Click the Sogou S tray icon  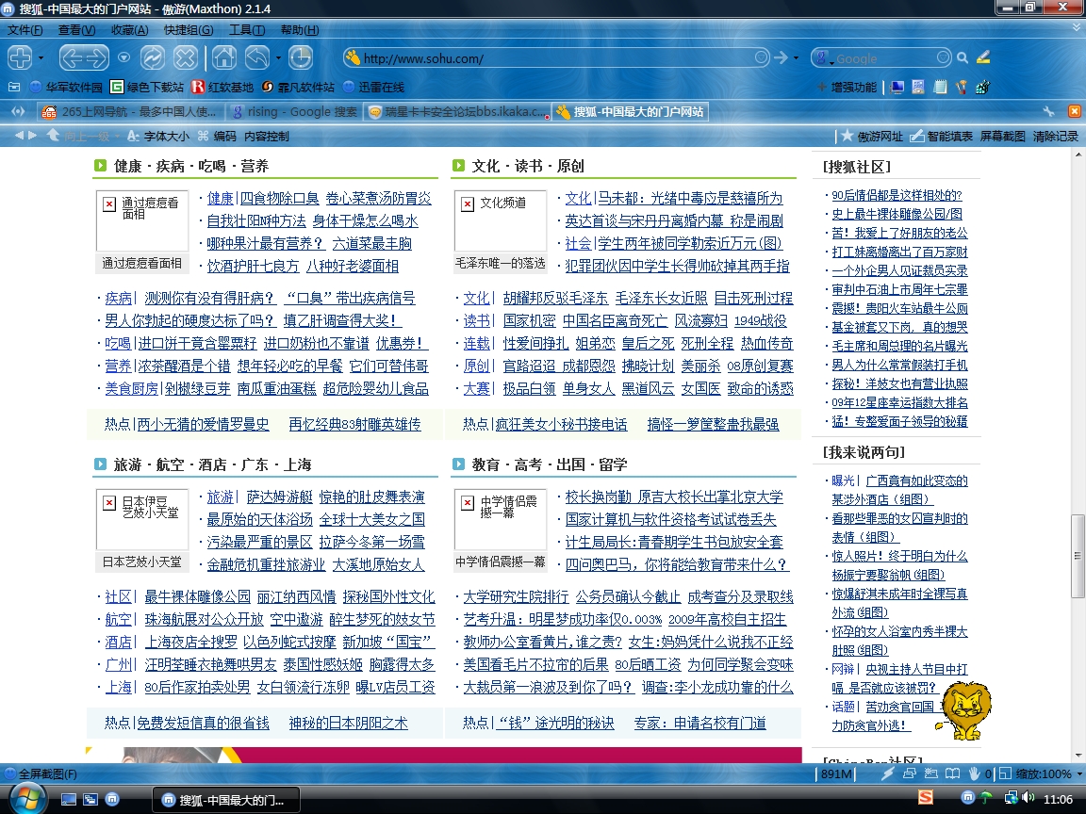[x=926, y=797]
